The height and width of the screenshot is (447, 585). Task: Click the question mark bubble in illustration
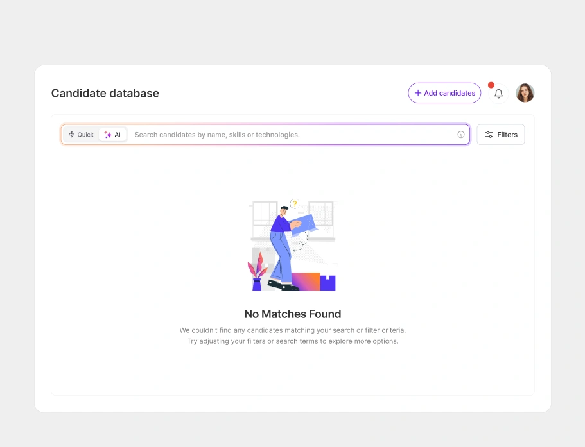[295, 204]
